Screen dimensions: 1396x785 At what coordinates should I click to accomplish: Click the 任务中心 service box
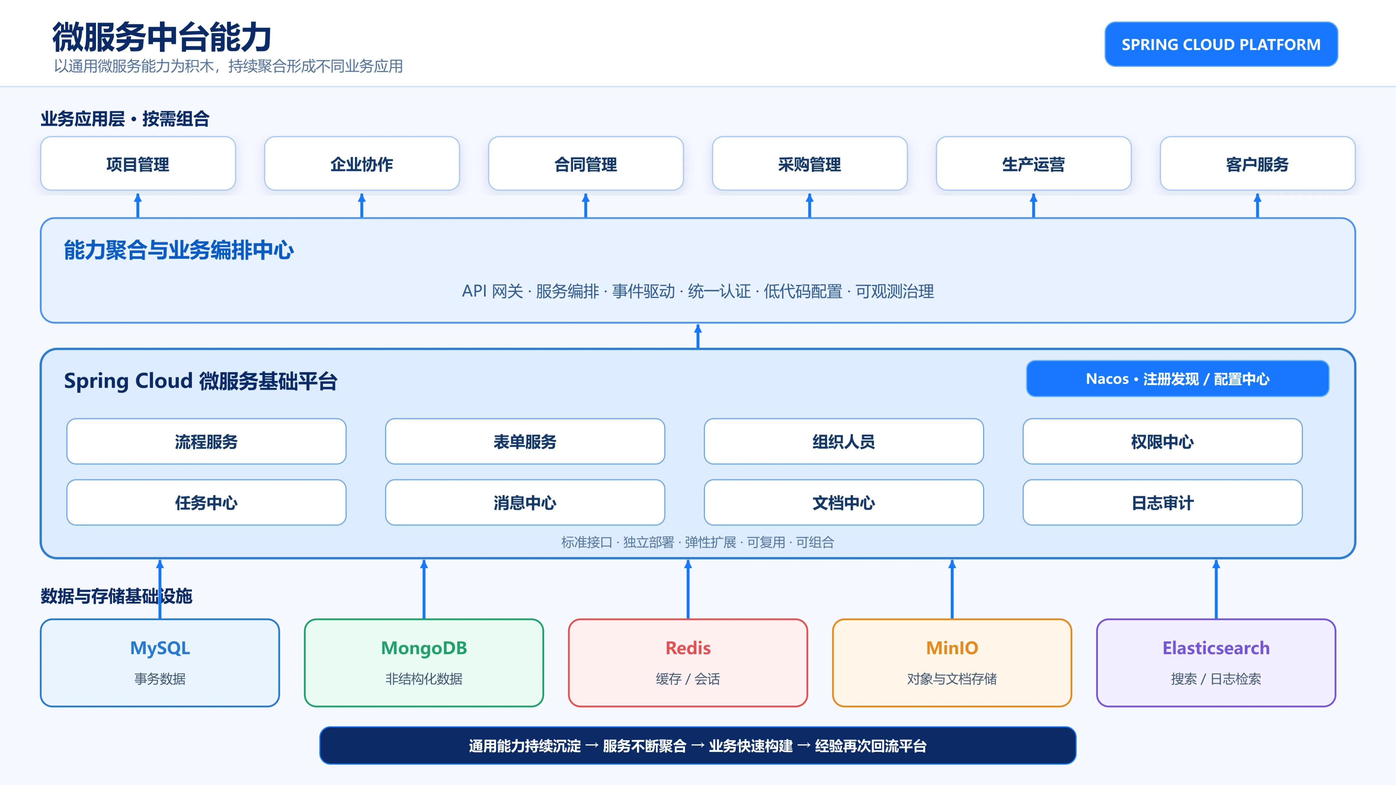(206, 502)
